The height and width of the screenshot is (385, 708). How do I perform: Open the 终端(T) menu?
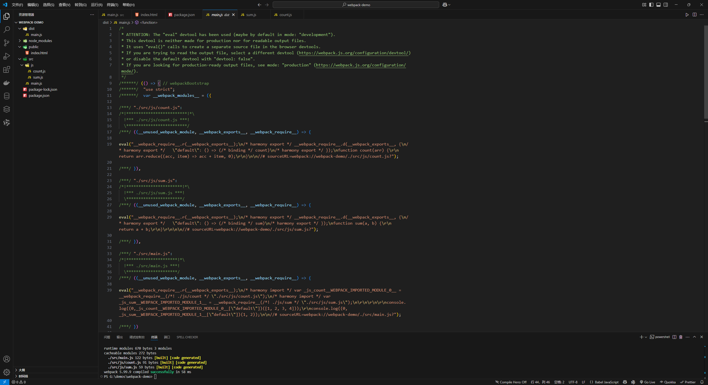click(x=113, y=5)
